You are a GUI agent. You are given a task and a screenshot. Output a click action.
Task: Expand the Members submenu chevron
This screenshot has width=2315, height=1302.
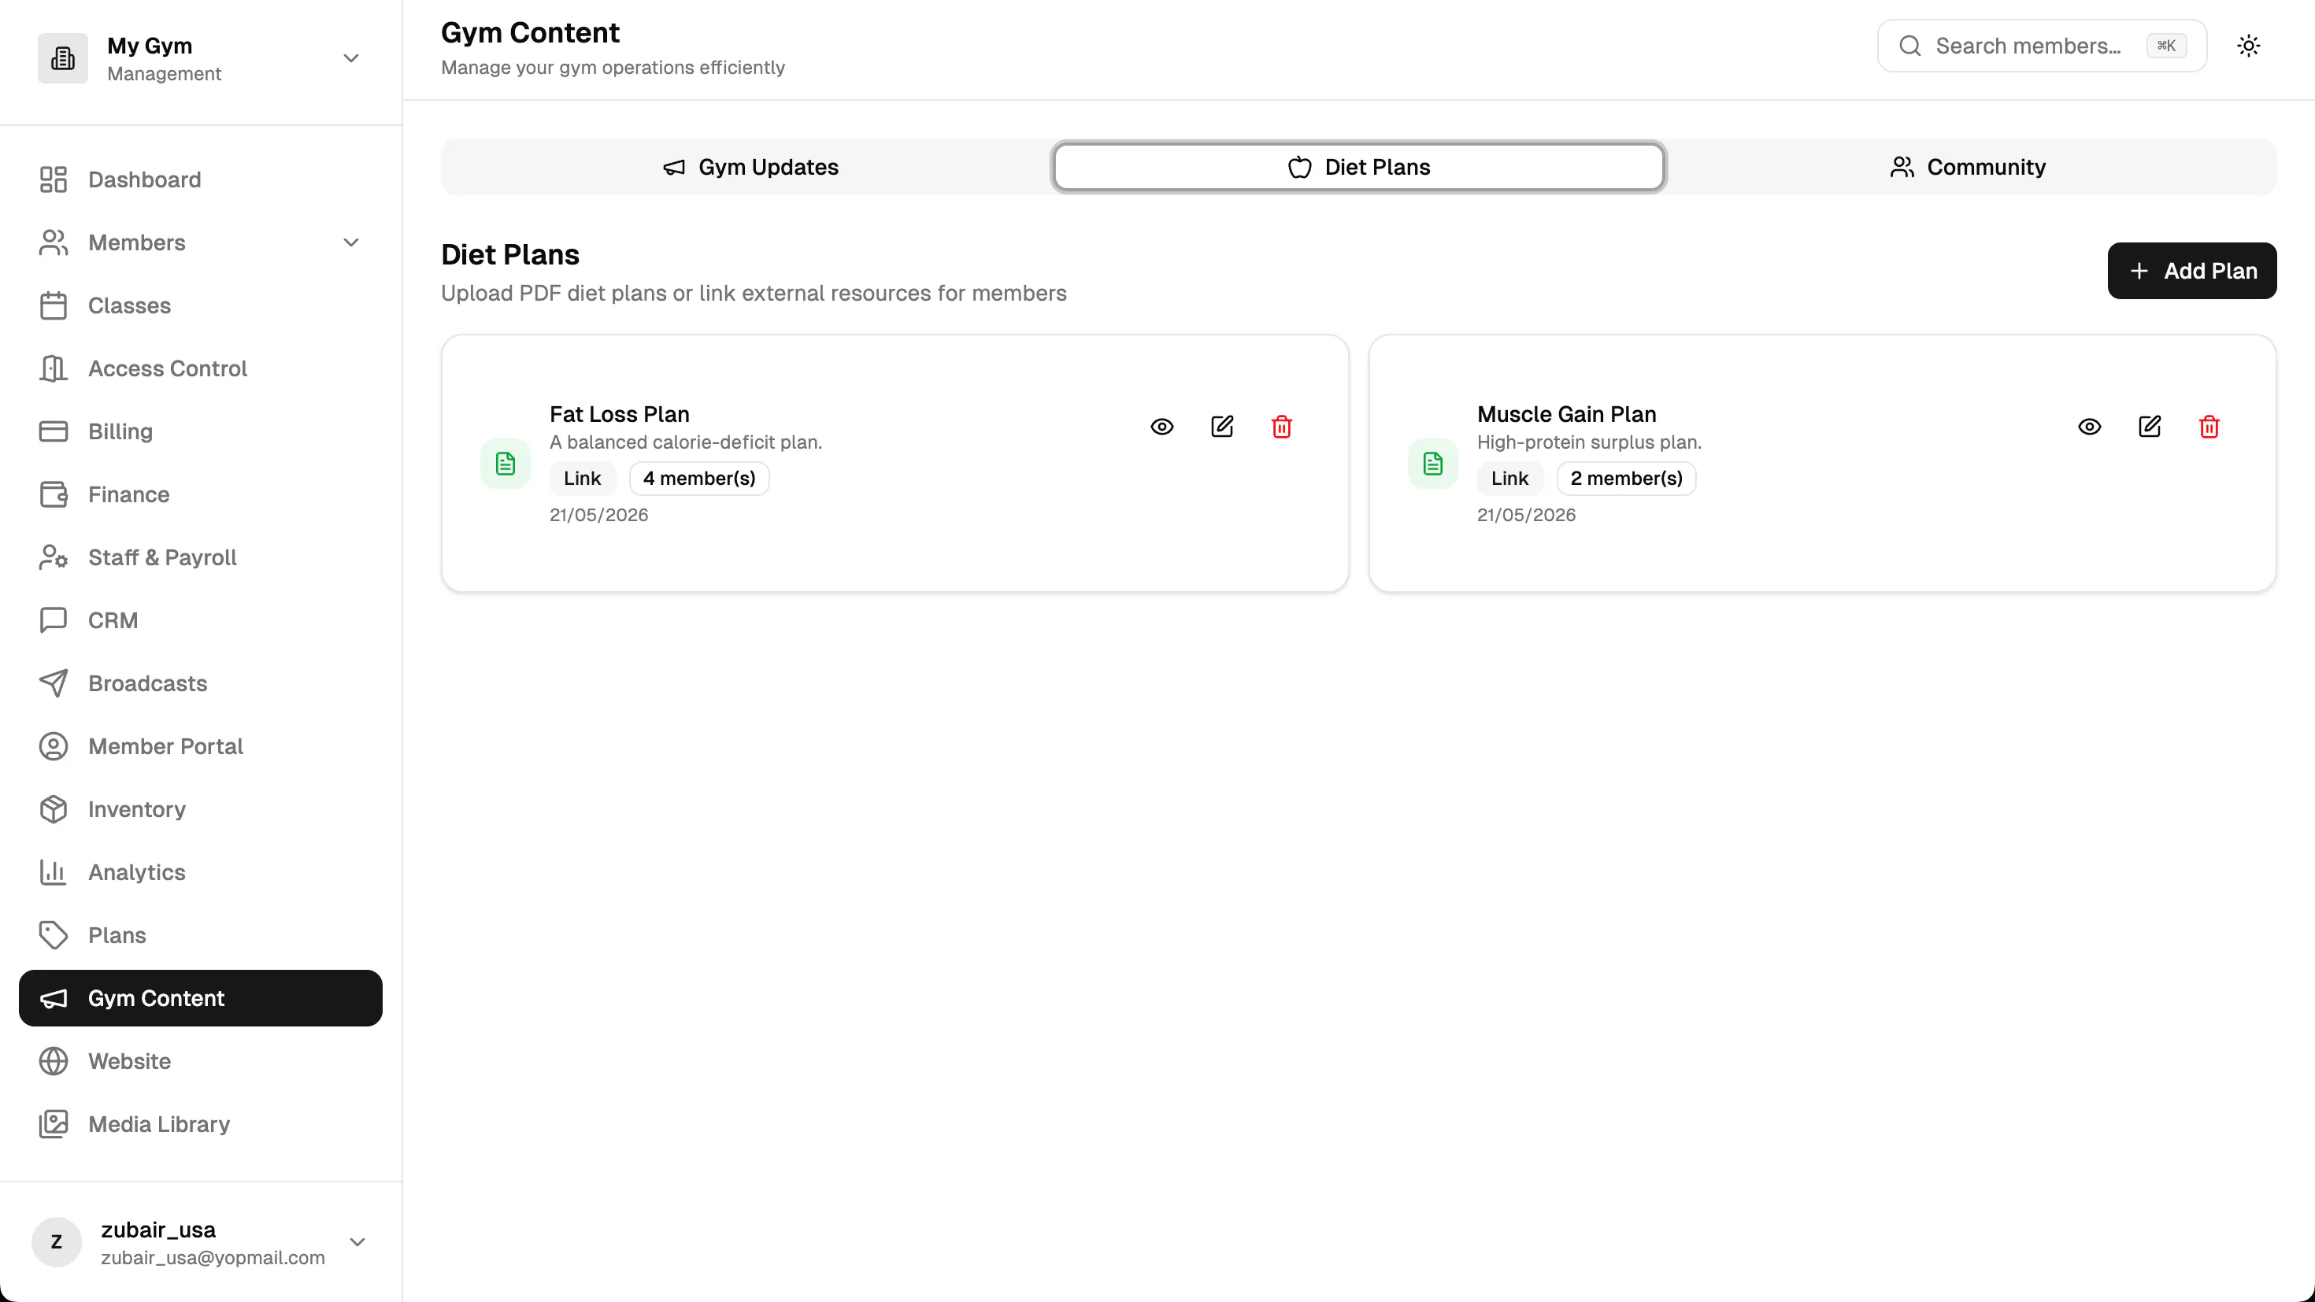351,242
